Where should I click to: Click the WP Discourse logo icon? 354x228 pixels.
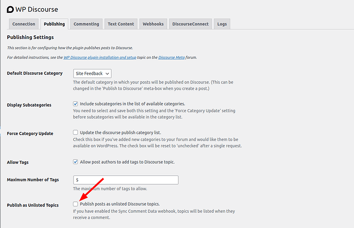[10, 9]
